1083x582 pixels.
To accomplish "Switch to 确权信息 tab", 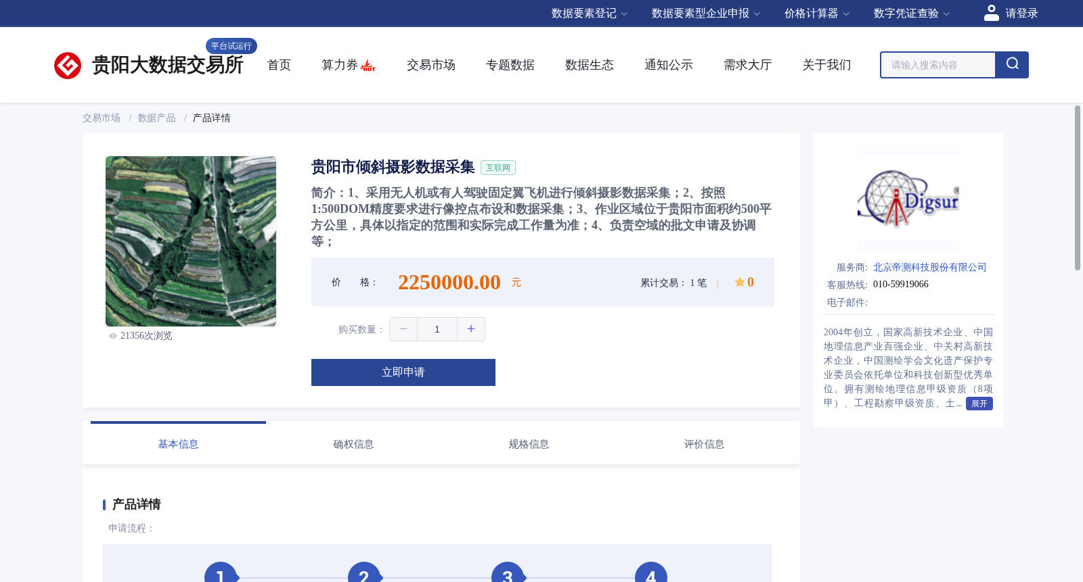I will pos(353,444).
